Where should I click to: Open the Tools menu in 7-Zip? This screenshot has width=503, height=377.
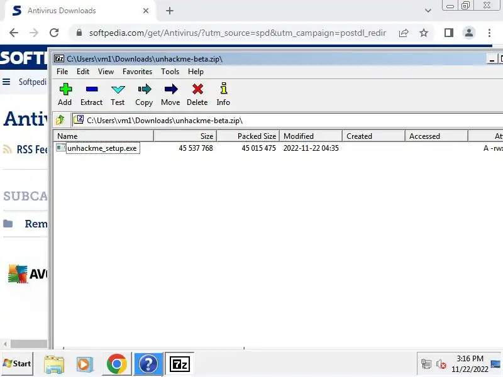170,72
